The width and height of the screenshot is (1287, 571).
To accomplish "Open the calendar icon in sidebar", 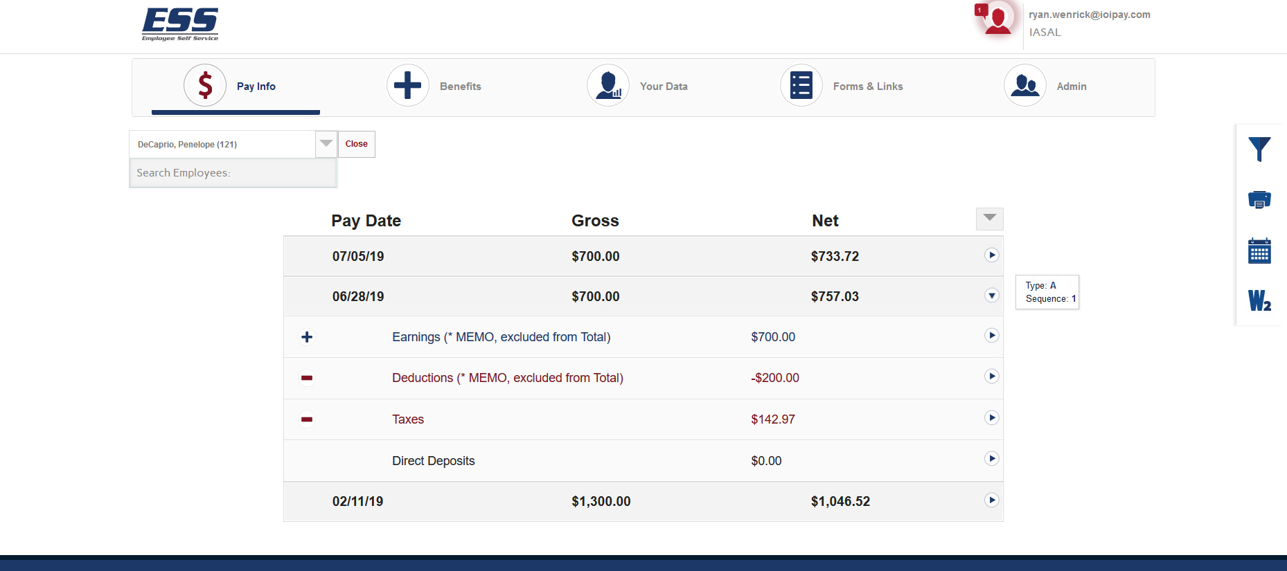I will point(1259,251).
